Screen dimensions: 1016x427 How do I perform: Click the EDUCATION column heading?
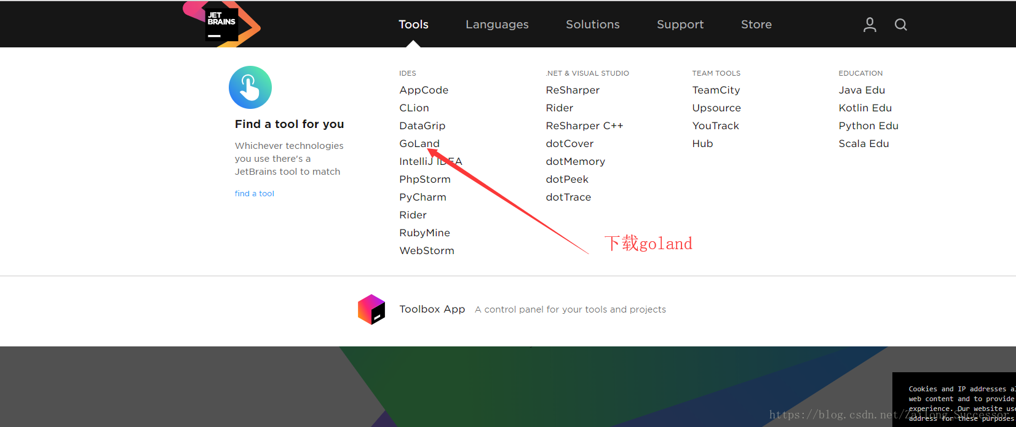(x=860, y=73)
